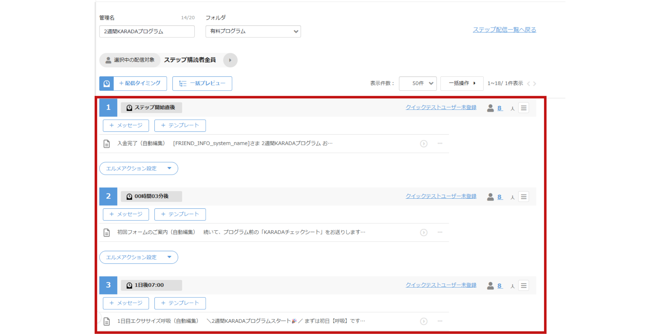The width and height of the screenshot is (660, 334).
Task: Click the 一括プレビュー button
Action: point(202,83)
